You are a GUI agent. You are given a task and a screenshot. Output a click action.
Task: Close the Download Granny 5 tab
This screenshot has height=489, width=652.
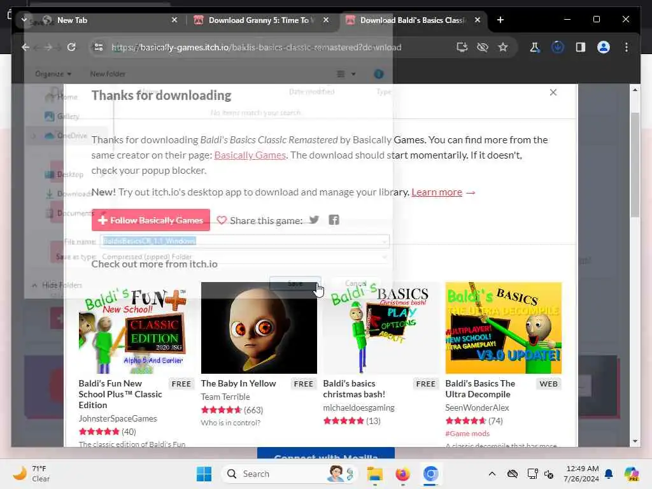click(x=326, y=20)
